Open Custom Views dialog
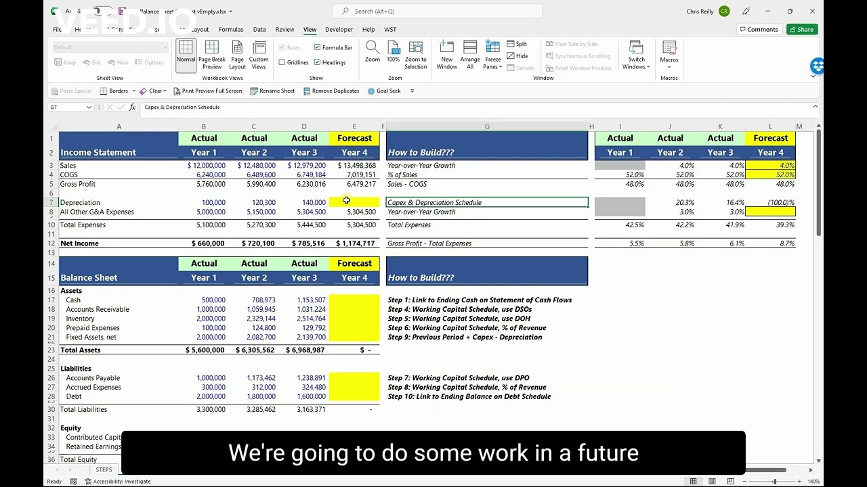 tap(259, 55)
